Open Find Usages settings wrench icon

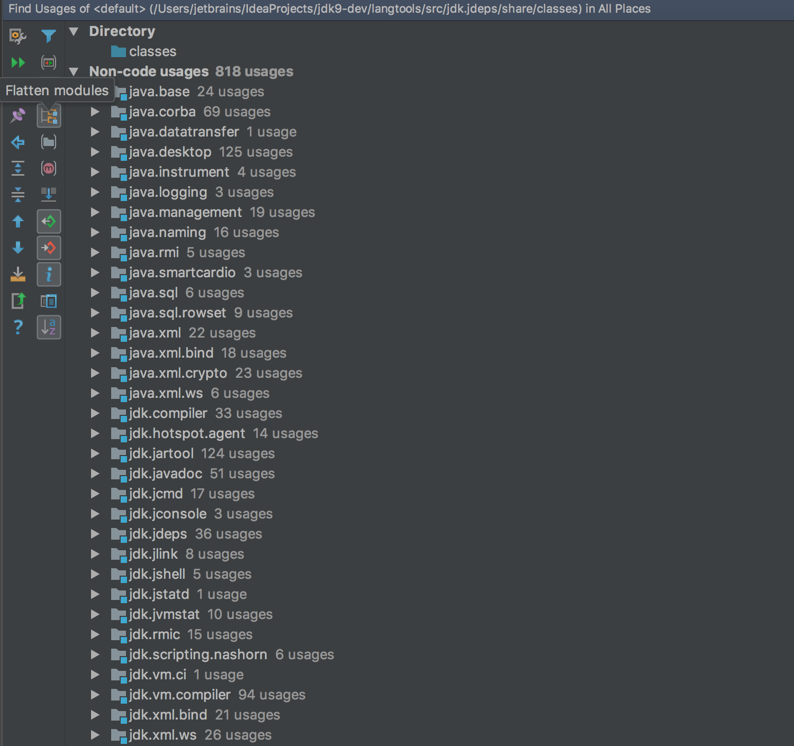(x=18, y=36)
